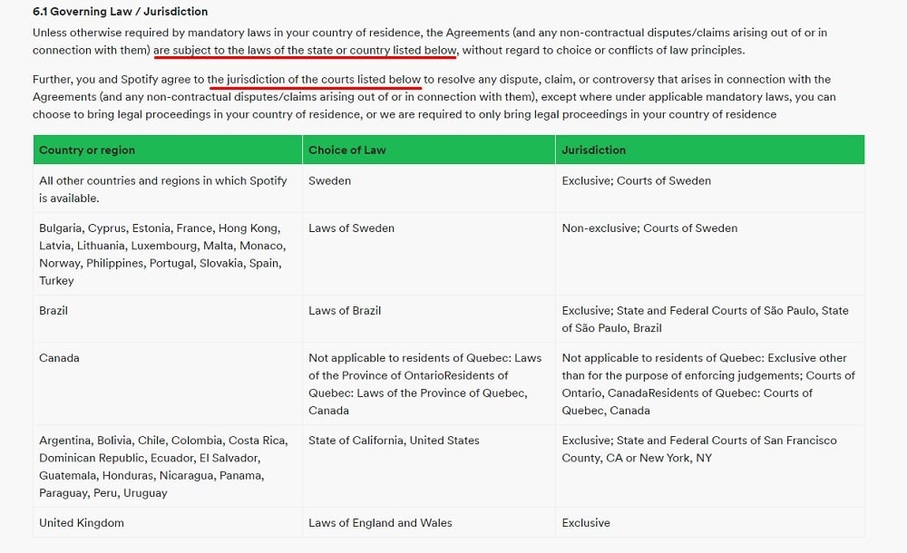
Task: Click the 'Laws of Sweden' cell
Action: [x=429, y=254]
